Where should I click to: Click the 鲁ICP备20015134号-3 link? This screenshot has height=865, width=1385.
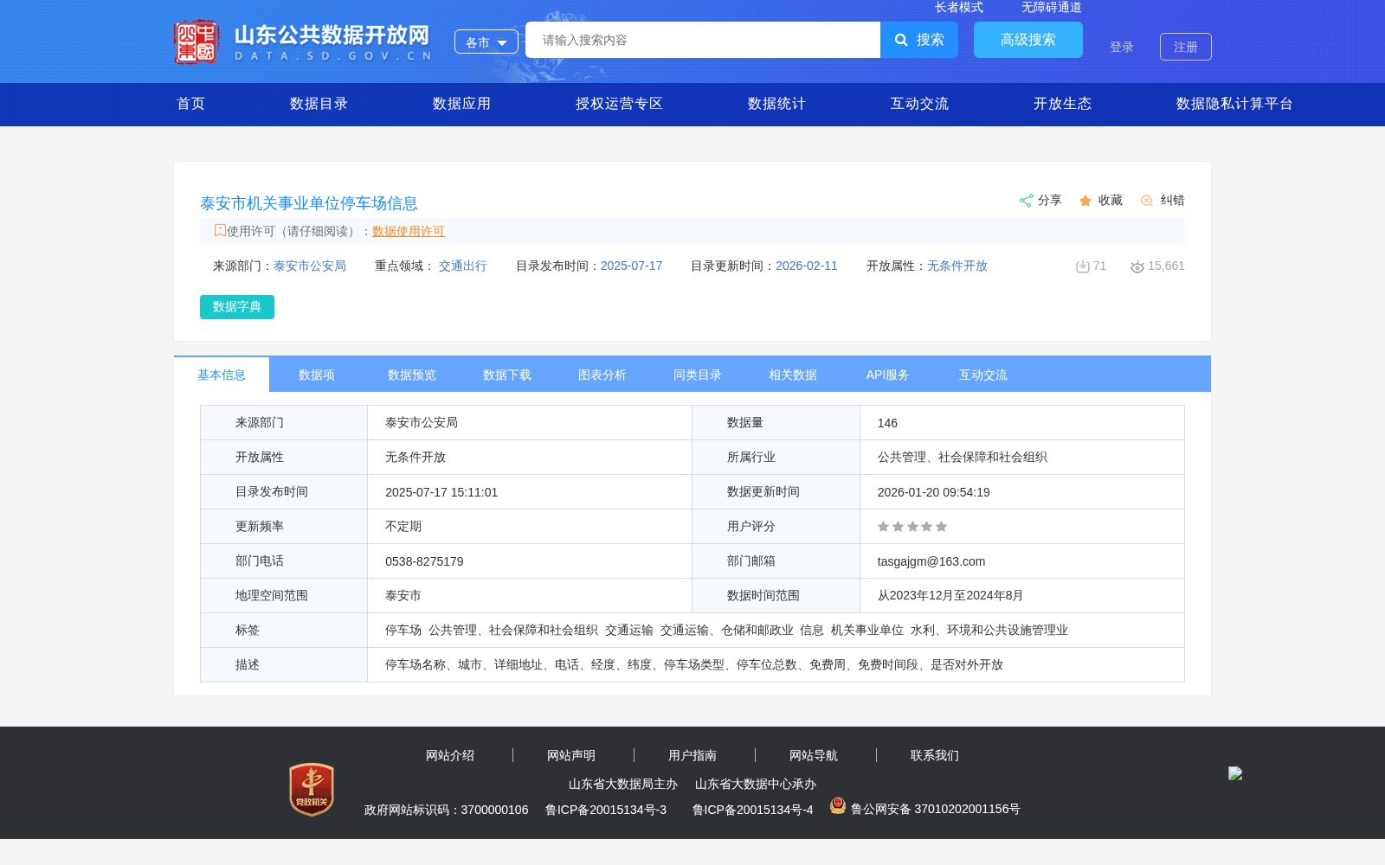click(x=606, y=810)
